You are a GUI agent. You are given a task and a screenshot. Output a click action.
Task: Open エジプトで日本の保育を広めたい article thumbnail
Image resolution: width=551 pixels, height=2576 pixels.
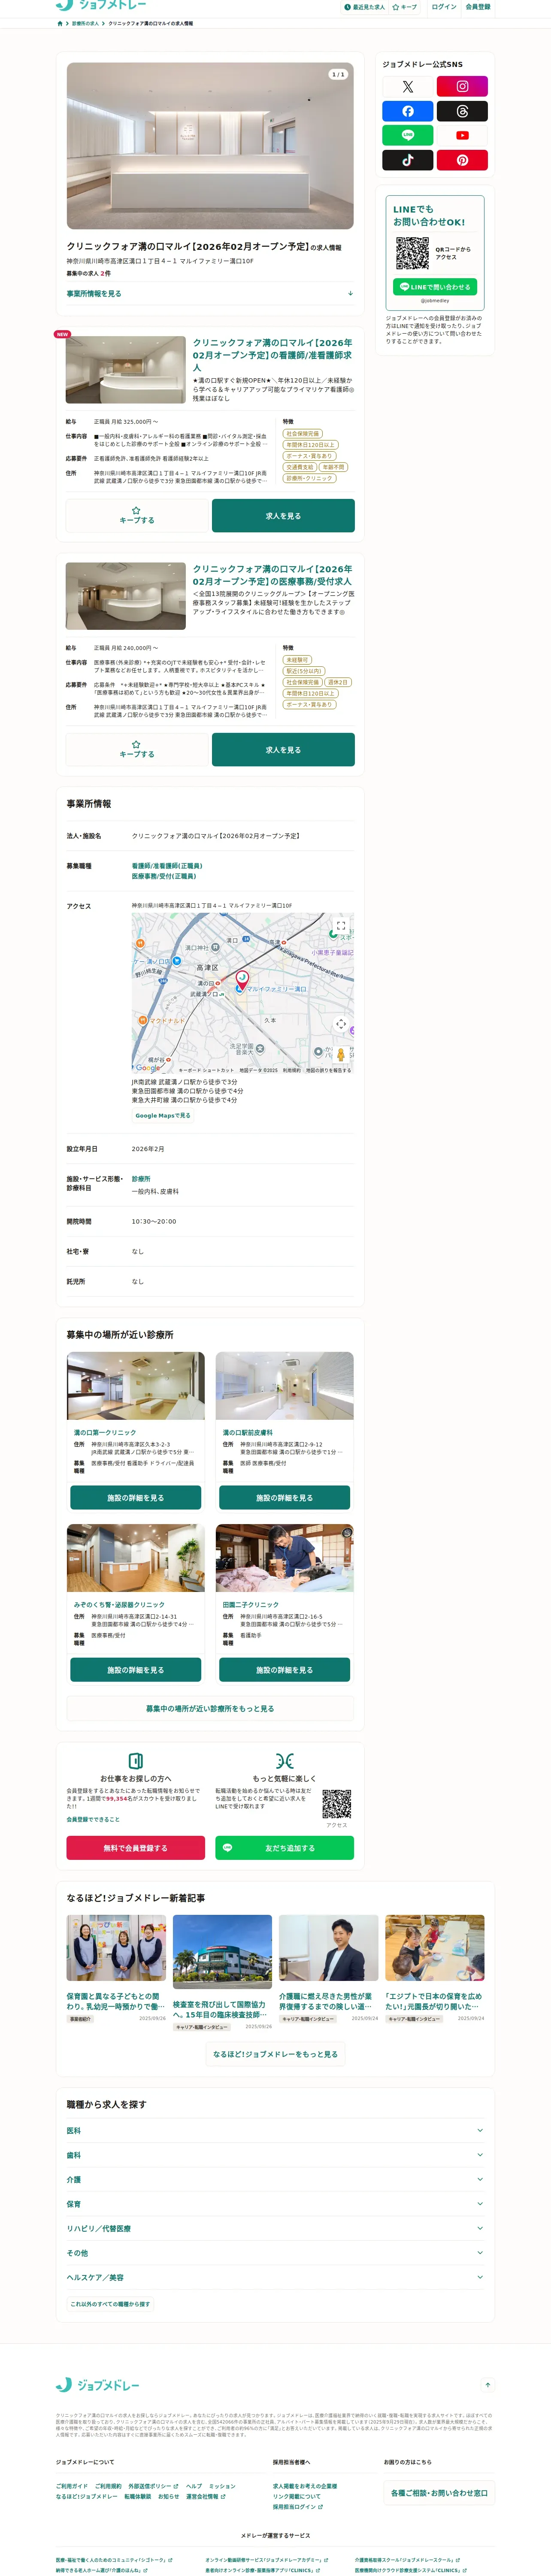point(435,1948)
